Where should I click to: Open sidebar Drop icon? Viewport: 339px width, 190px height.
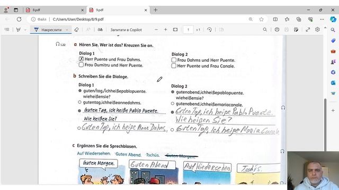333,93
